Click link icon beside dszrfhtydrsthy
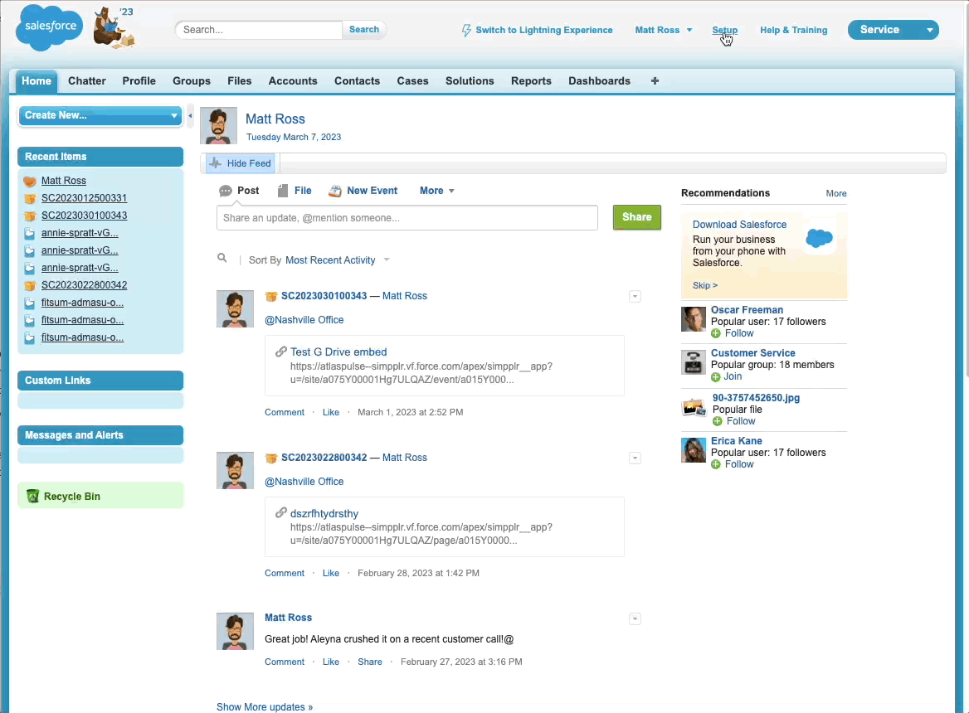Screen dimensions: 969x713 point(280,513)
